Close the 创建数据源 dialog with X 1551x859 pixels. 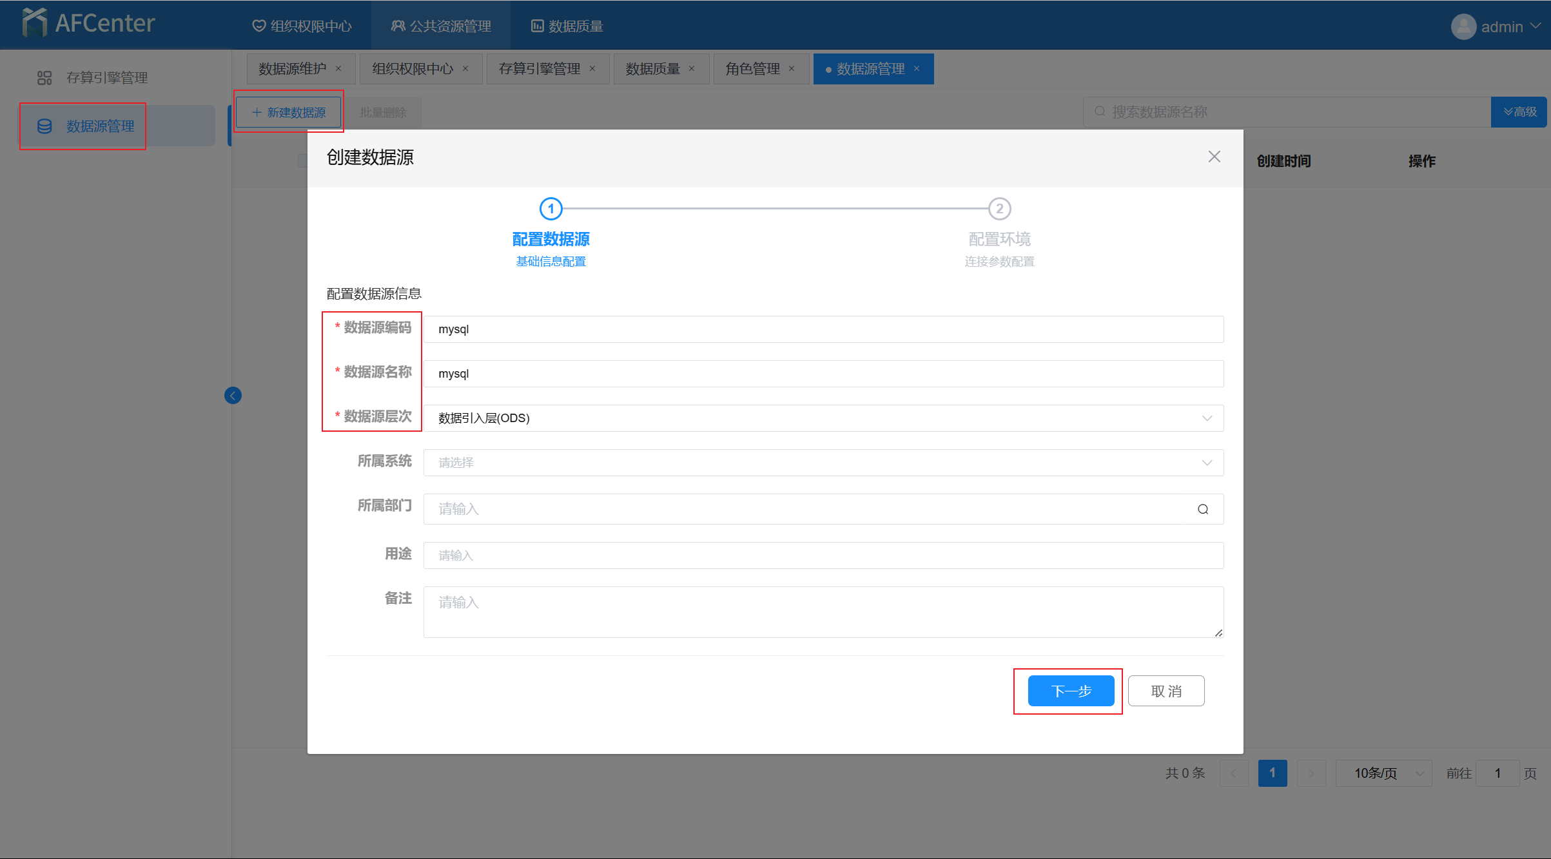1214,157
